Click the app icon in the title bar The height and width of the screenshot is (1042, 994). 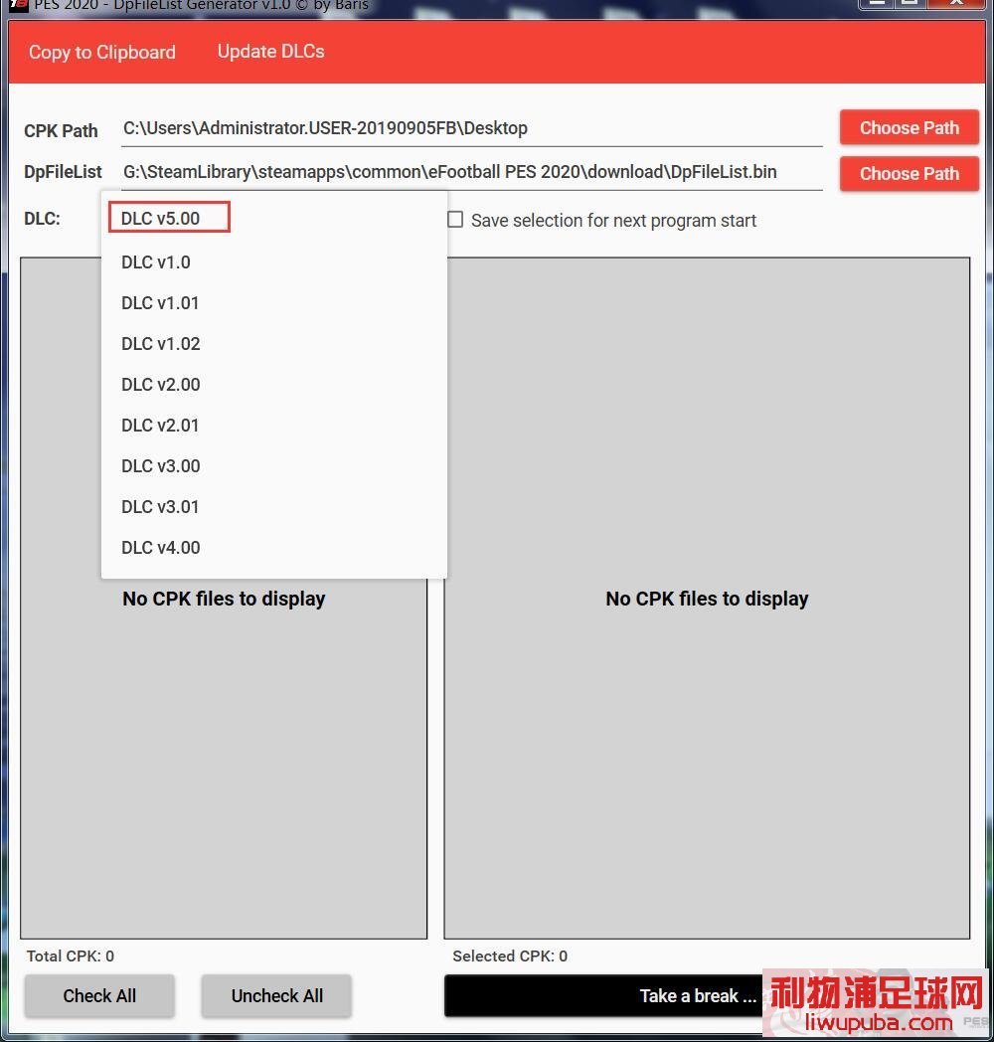19,5
